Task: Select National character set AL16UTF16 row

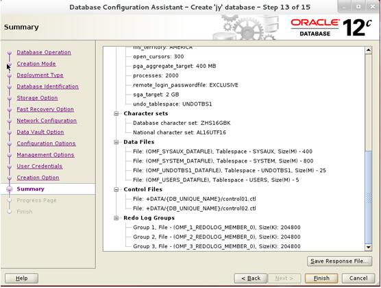Action: click(x=180, y=132)
